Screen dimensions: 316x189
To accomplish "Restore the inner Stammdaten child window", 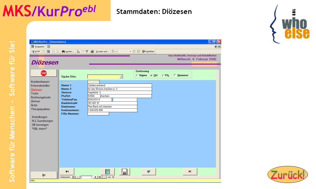I will click(216, 46).
